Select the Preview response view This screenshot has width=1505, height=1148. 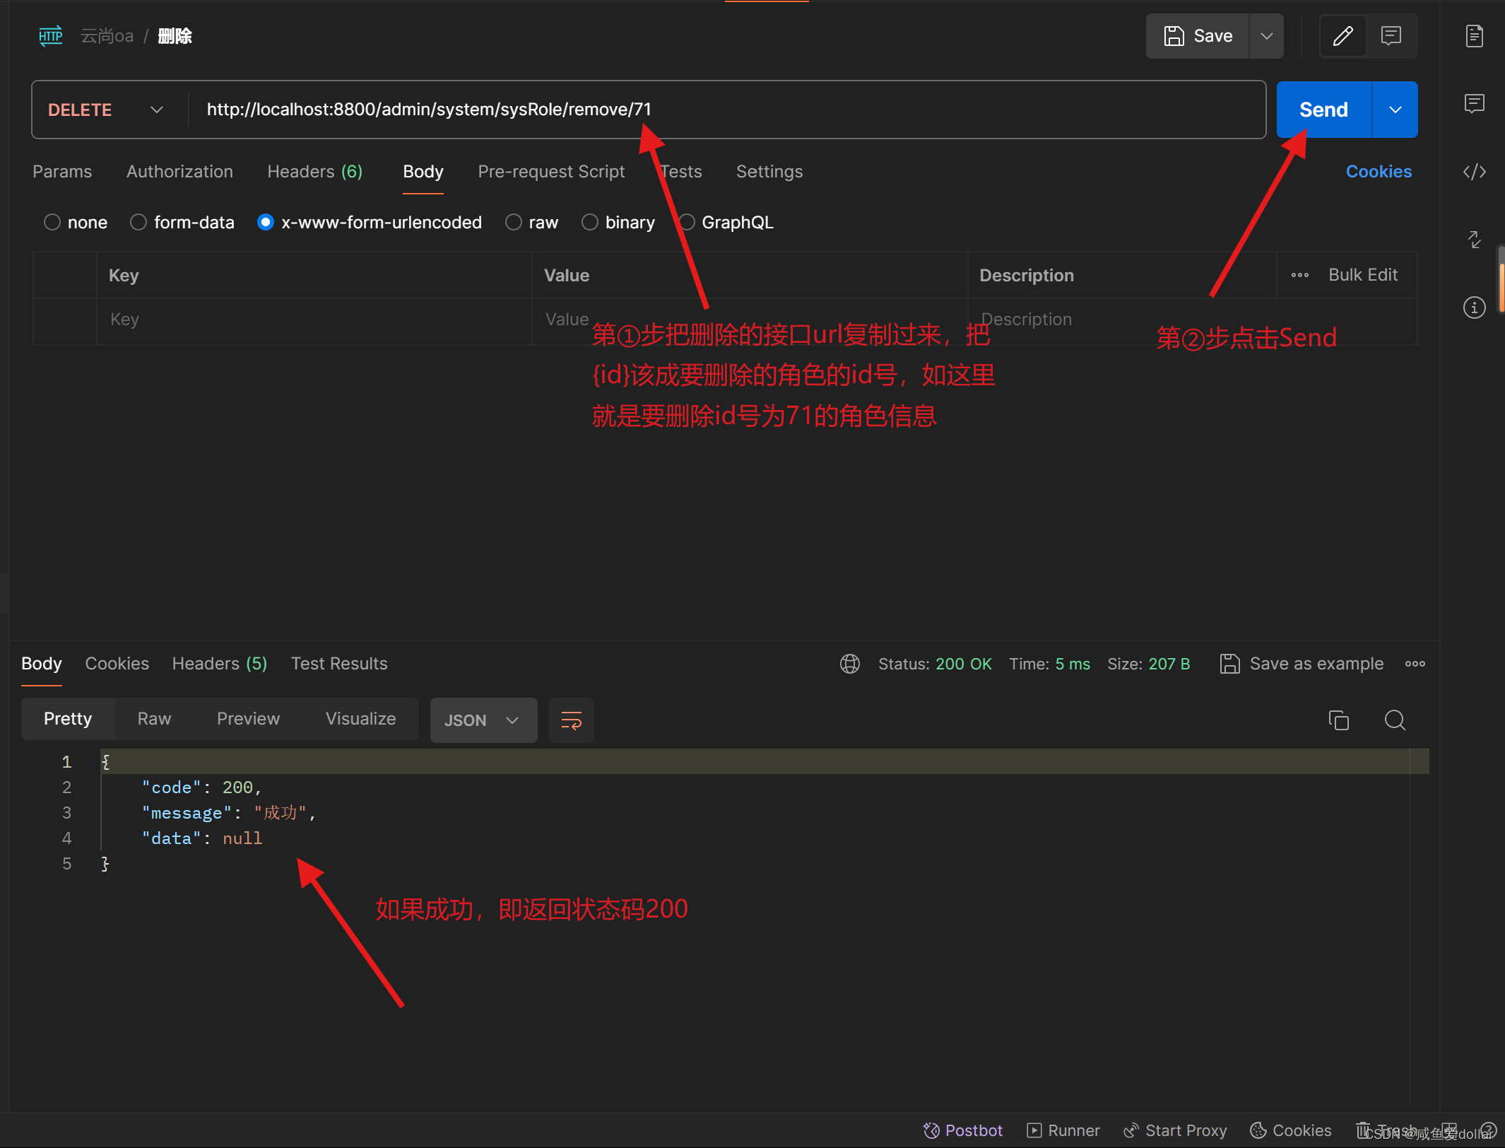pyautogui.click(x=249, y=719)
